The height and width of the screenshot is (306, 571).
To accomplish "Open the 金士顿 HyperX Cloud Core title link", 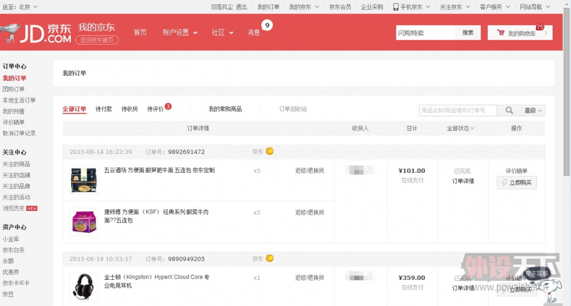I will [157, 281].
